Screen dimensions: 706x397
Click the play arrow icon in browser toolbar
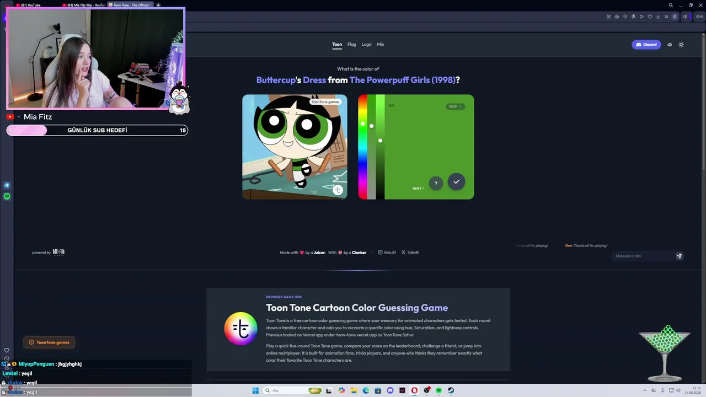(x=642, y=17)
